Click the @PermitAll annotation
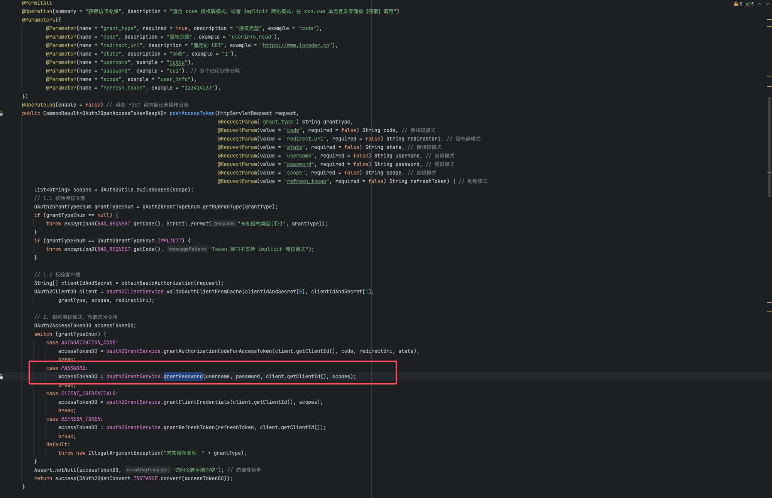772x498 pixels. (x=37, y=3)
